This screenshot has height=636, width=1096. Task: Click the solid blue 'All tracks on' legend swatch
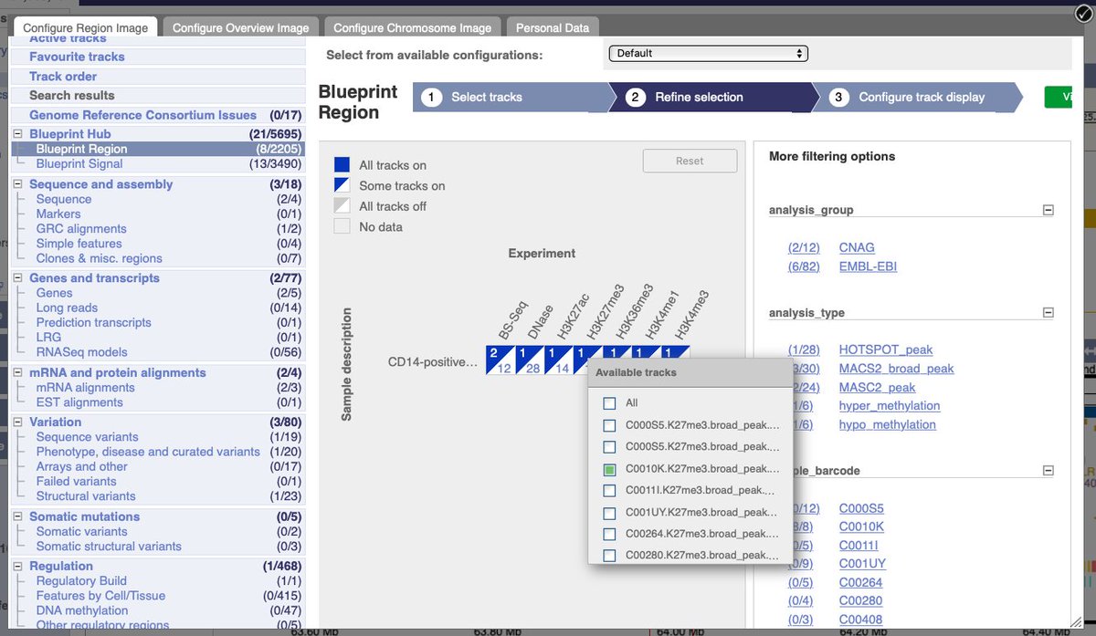(x=342, y=165)
